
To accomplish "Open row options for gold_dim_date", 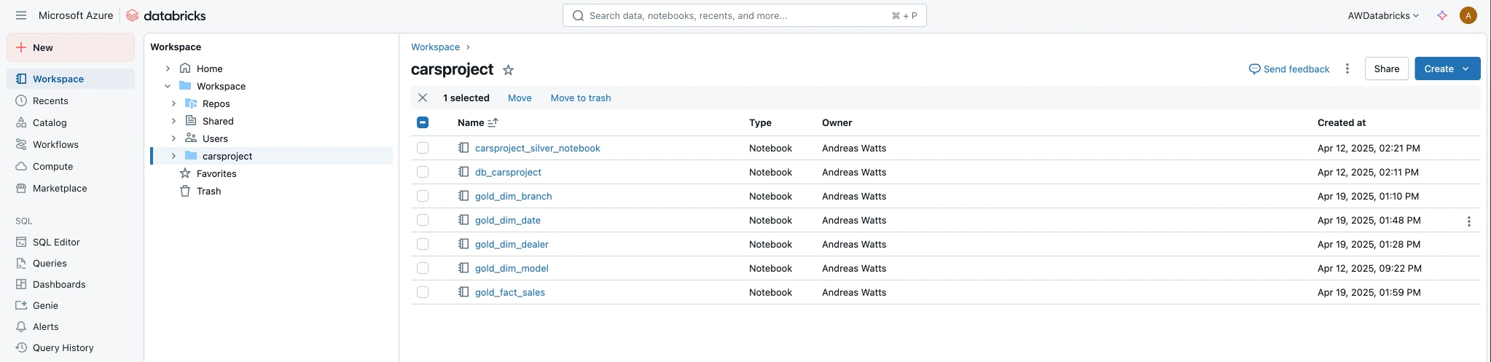I will coord(1468,221).
